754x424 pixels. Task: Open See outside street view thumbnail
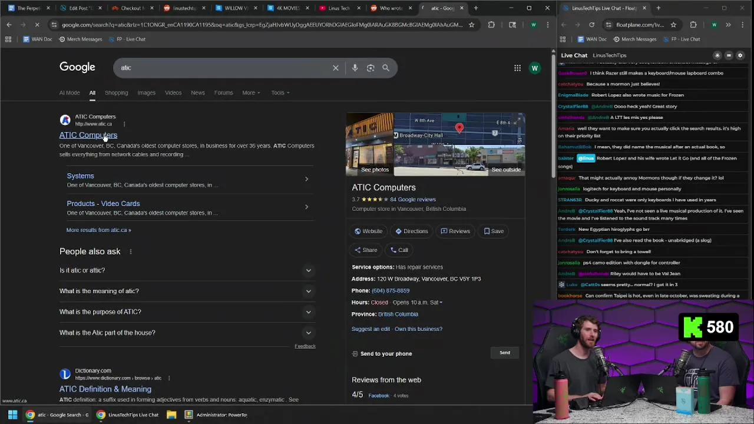(459, 160)
